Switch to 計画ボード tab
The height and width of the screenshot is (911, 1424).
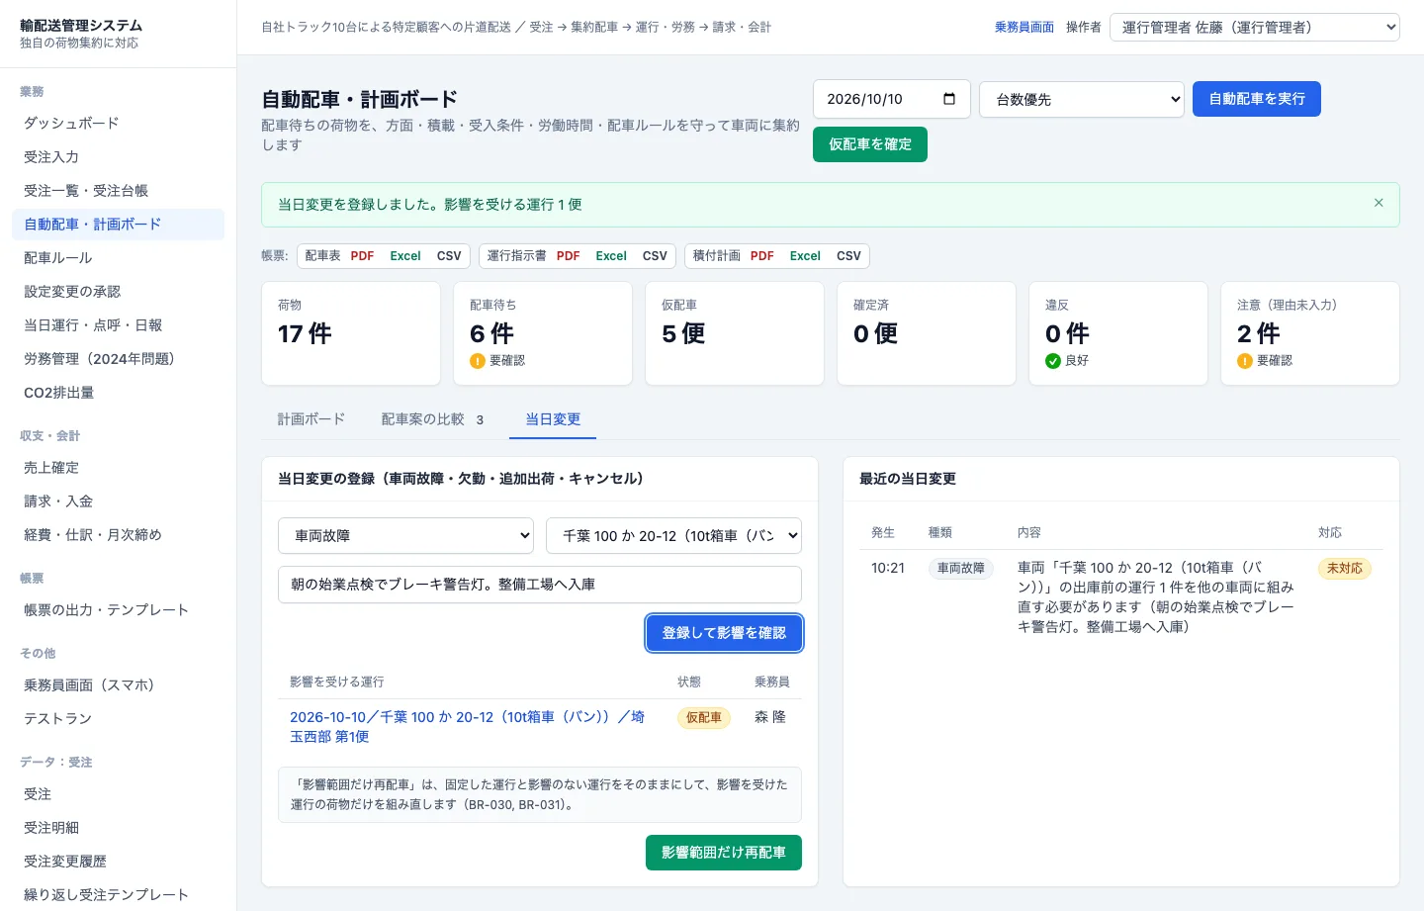tap(311, 419)
